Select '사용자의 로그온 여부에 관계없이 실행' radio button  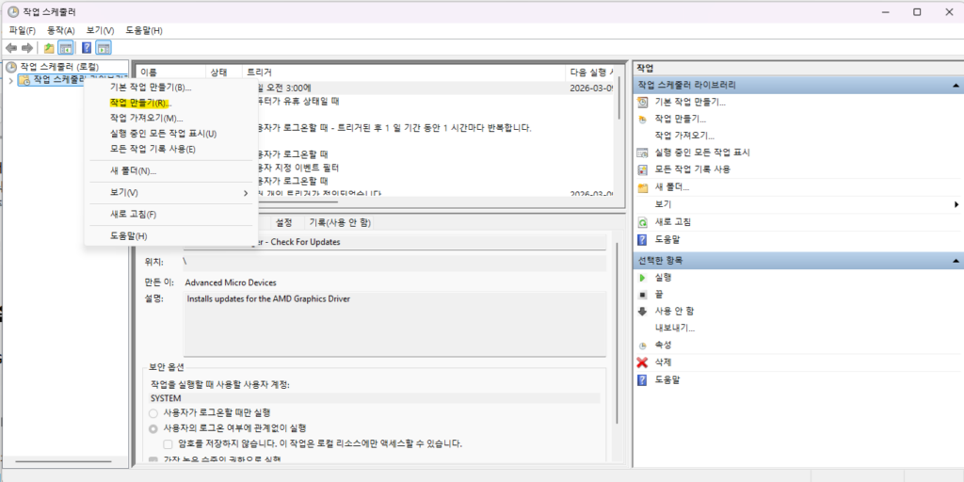coord(153,428)
